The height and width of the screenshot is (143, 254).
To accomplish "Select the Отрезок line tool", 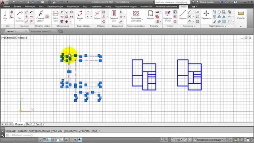I will 183,15.
